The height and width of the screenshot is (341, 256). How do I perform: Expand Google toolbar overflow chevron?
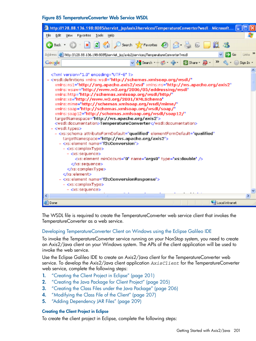[x=217, y=62]
